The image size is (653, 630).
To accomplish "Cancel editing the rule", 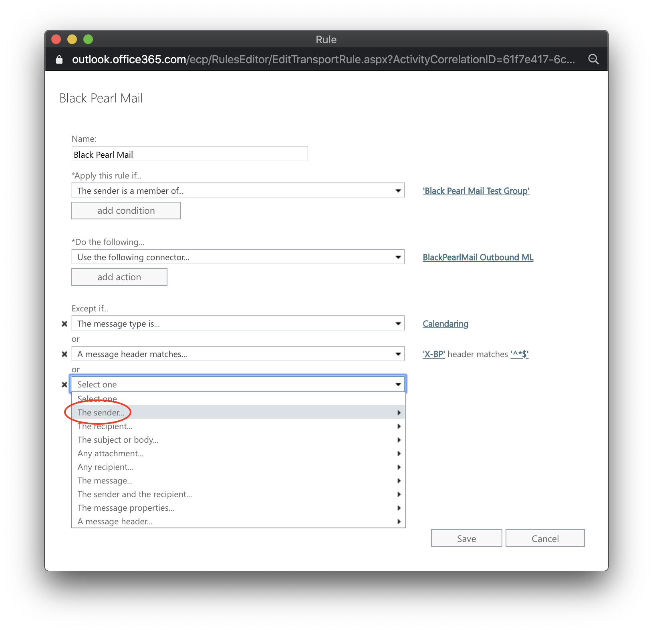I will 545,538.
